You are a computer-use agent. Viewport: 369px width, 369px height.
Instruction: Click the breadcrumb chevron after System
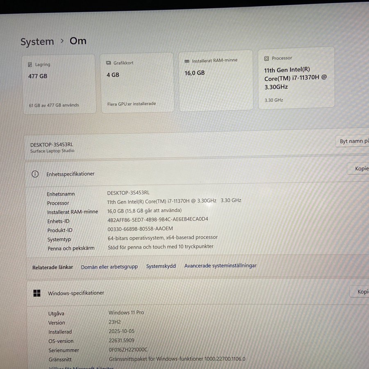pos(62,41)
